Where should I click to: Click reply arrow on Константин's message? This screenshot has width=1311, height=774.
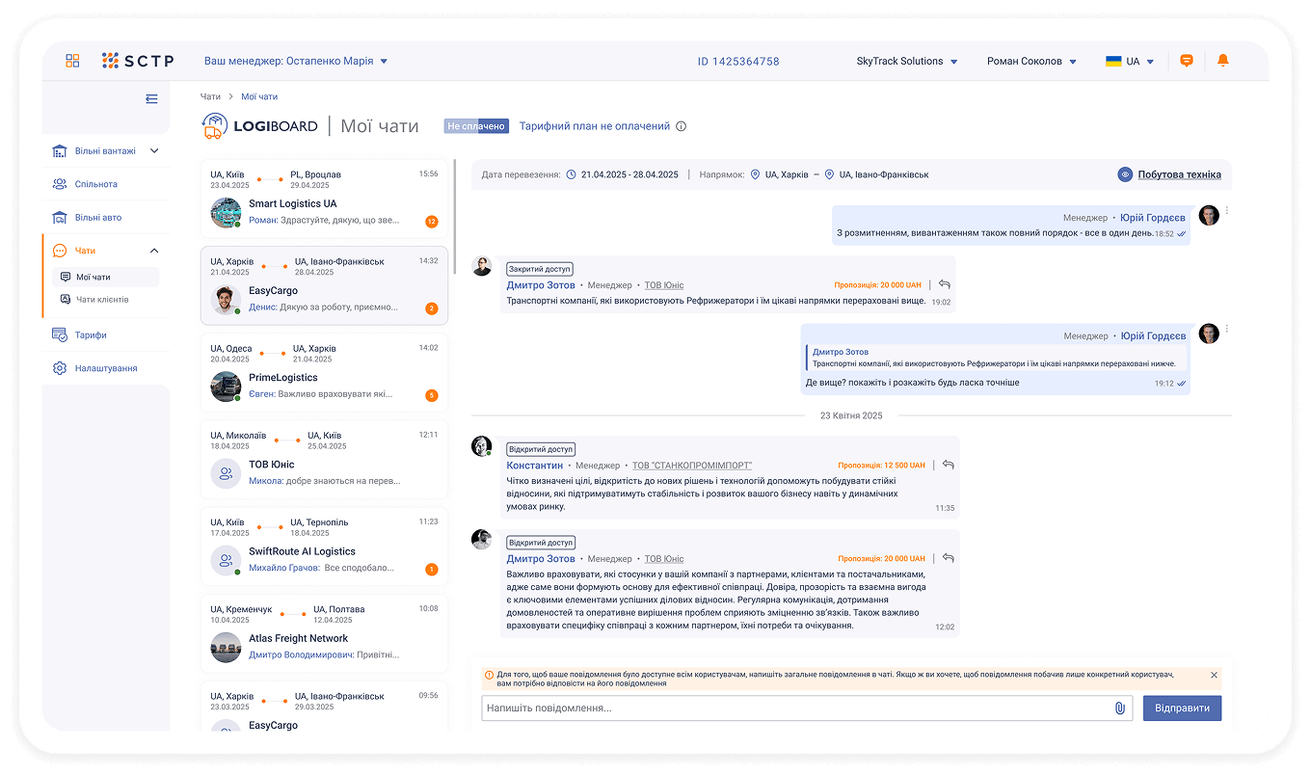tap(948, 465)
